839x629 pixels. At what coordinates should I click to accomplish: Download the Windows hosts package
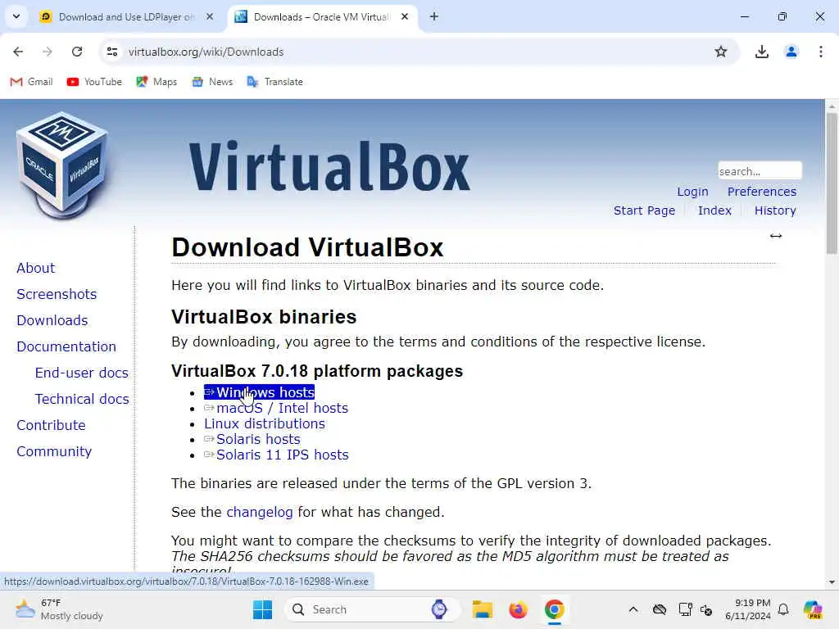click(x=260, y=392)
